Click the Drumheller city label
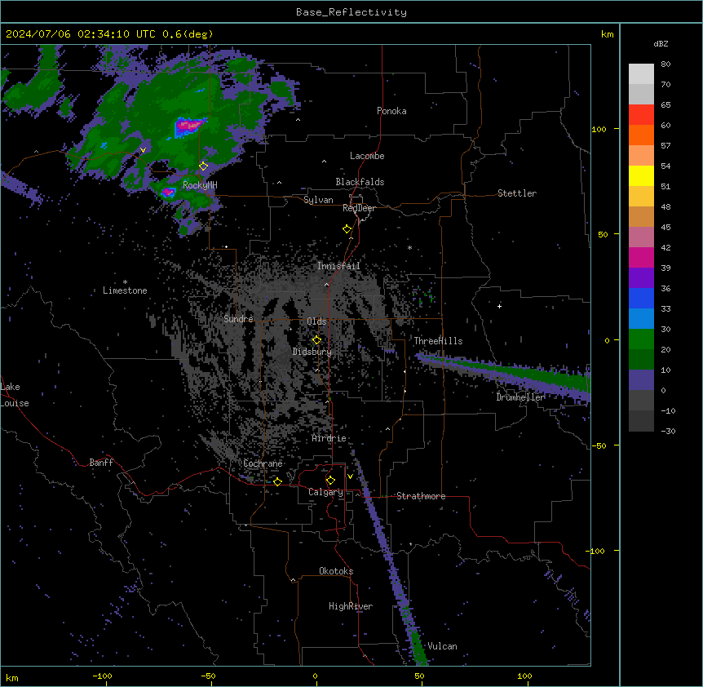The width and height of the screenshot is (703, 687). (x=520, y=397)
